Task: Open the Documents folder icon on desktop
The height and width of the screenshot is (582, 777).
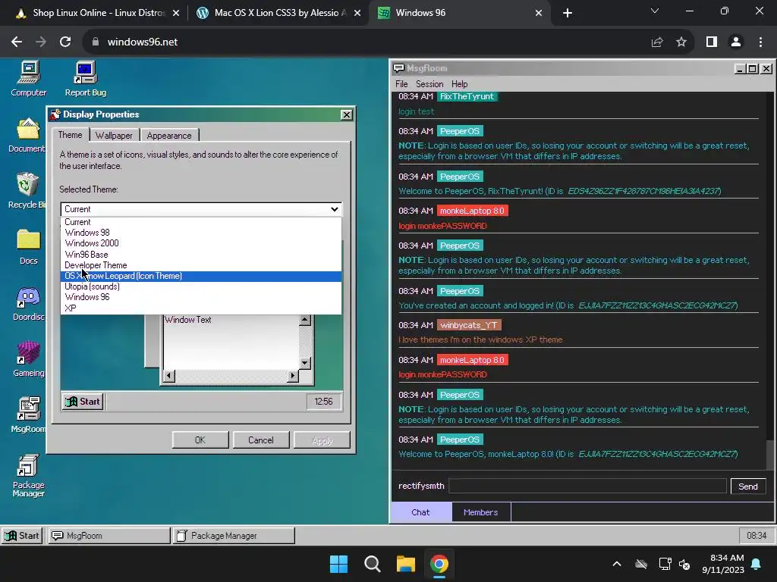Action: point(28,134)
